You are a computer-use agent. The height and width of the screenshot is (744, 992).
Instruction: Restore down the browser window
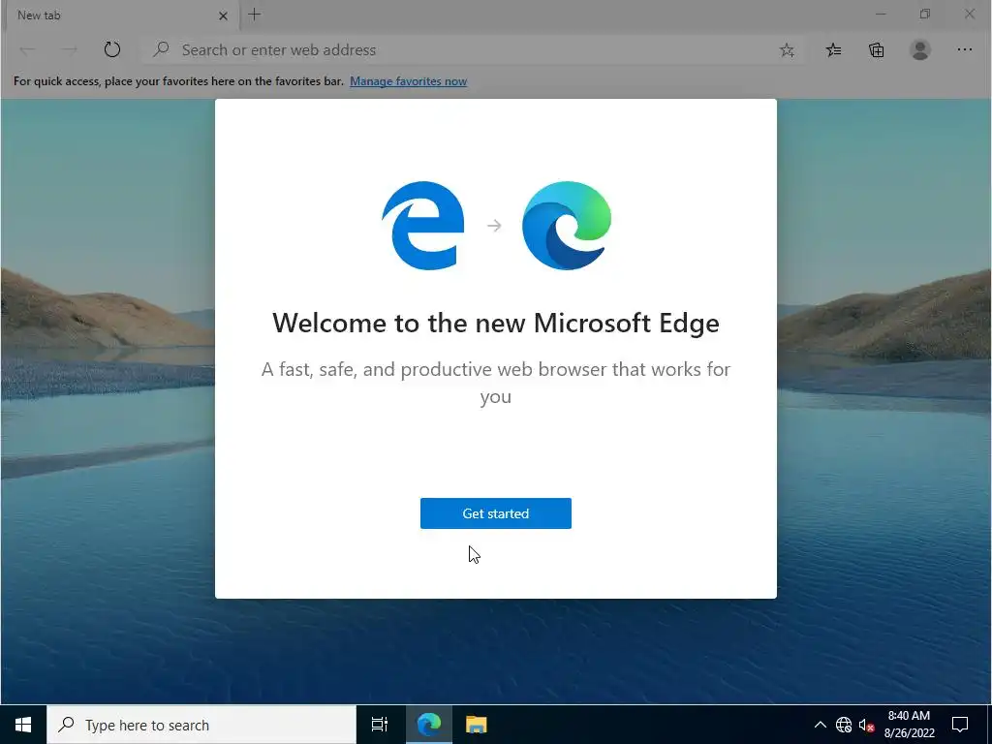point(925,14)
